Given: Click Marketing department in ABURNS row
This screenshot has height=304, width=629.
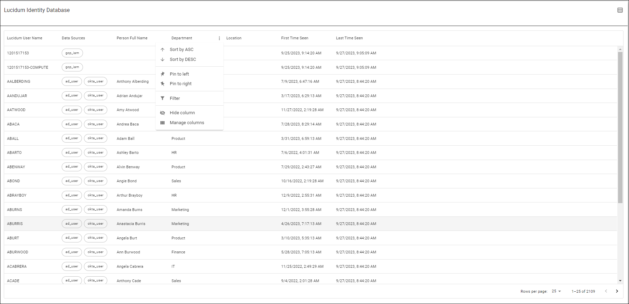Looking at the screenshot, I should [x=180, y=210].
